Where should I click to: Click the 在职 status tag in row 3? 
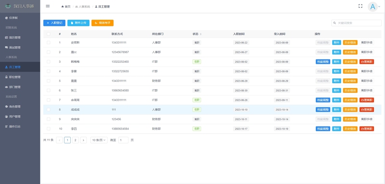[x=197, y=62]
